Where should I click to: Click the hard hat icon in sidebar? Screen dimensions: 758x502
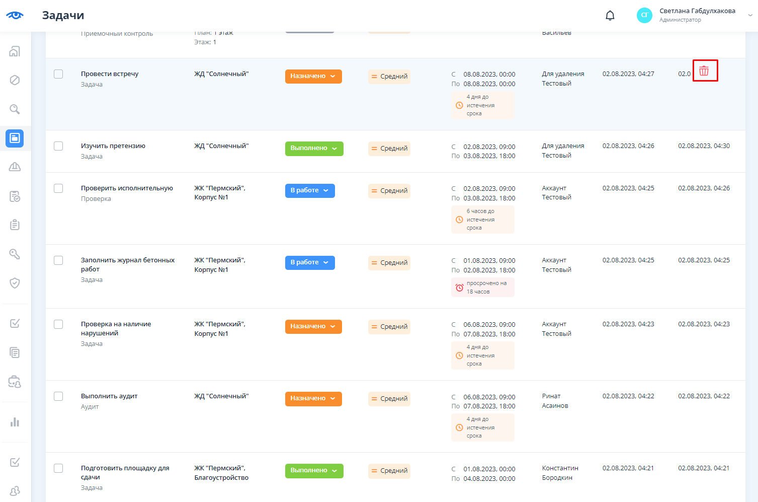click(15, 167)
